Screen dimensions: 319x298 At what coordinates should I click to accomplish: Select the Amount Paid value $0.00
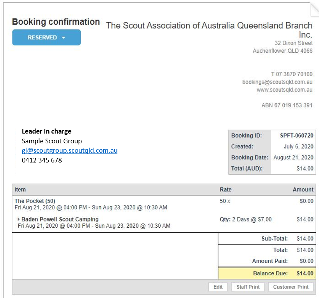(x=307, y=261)
